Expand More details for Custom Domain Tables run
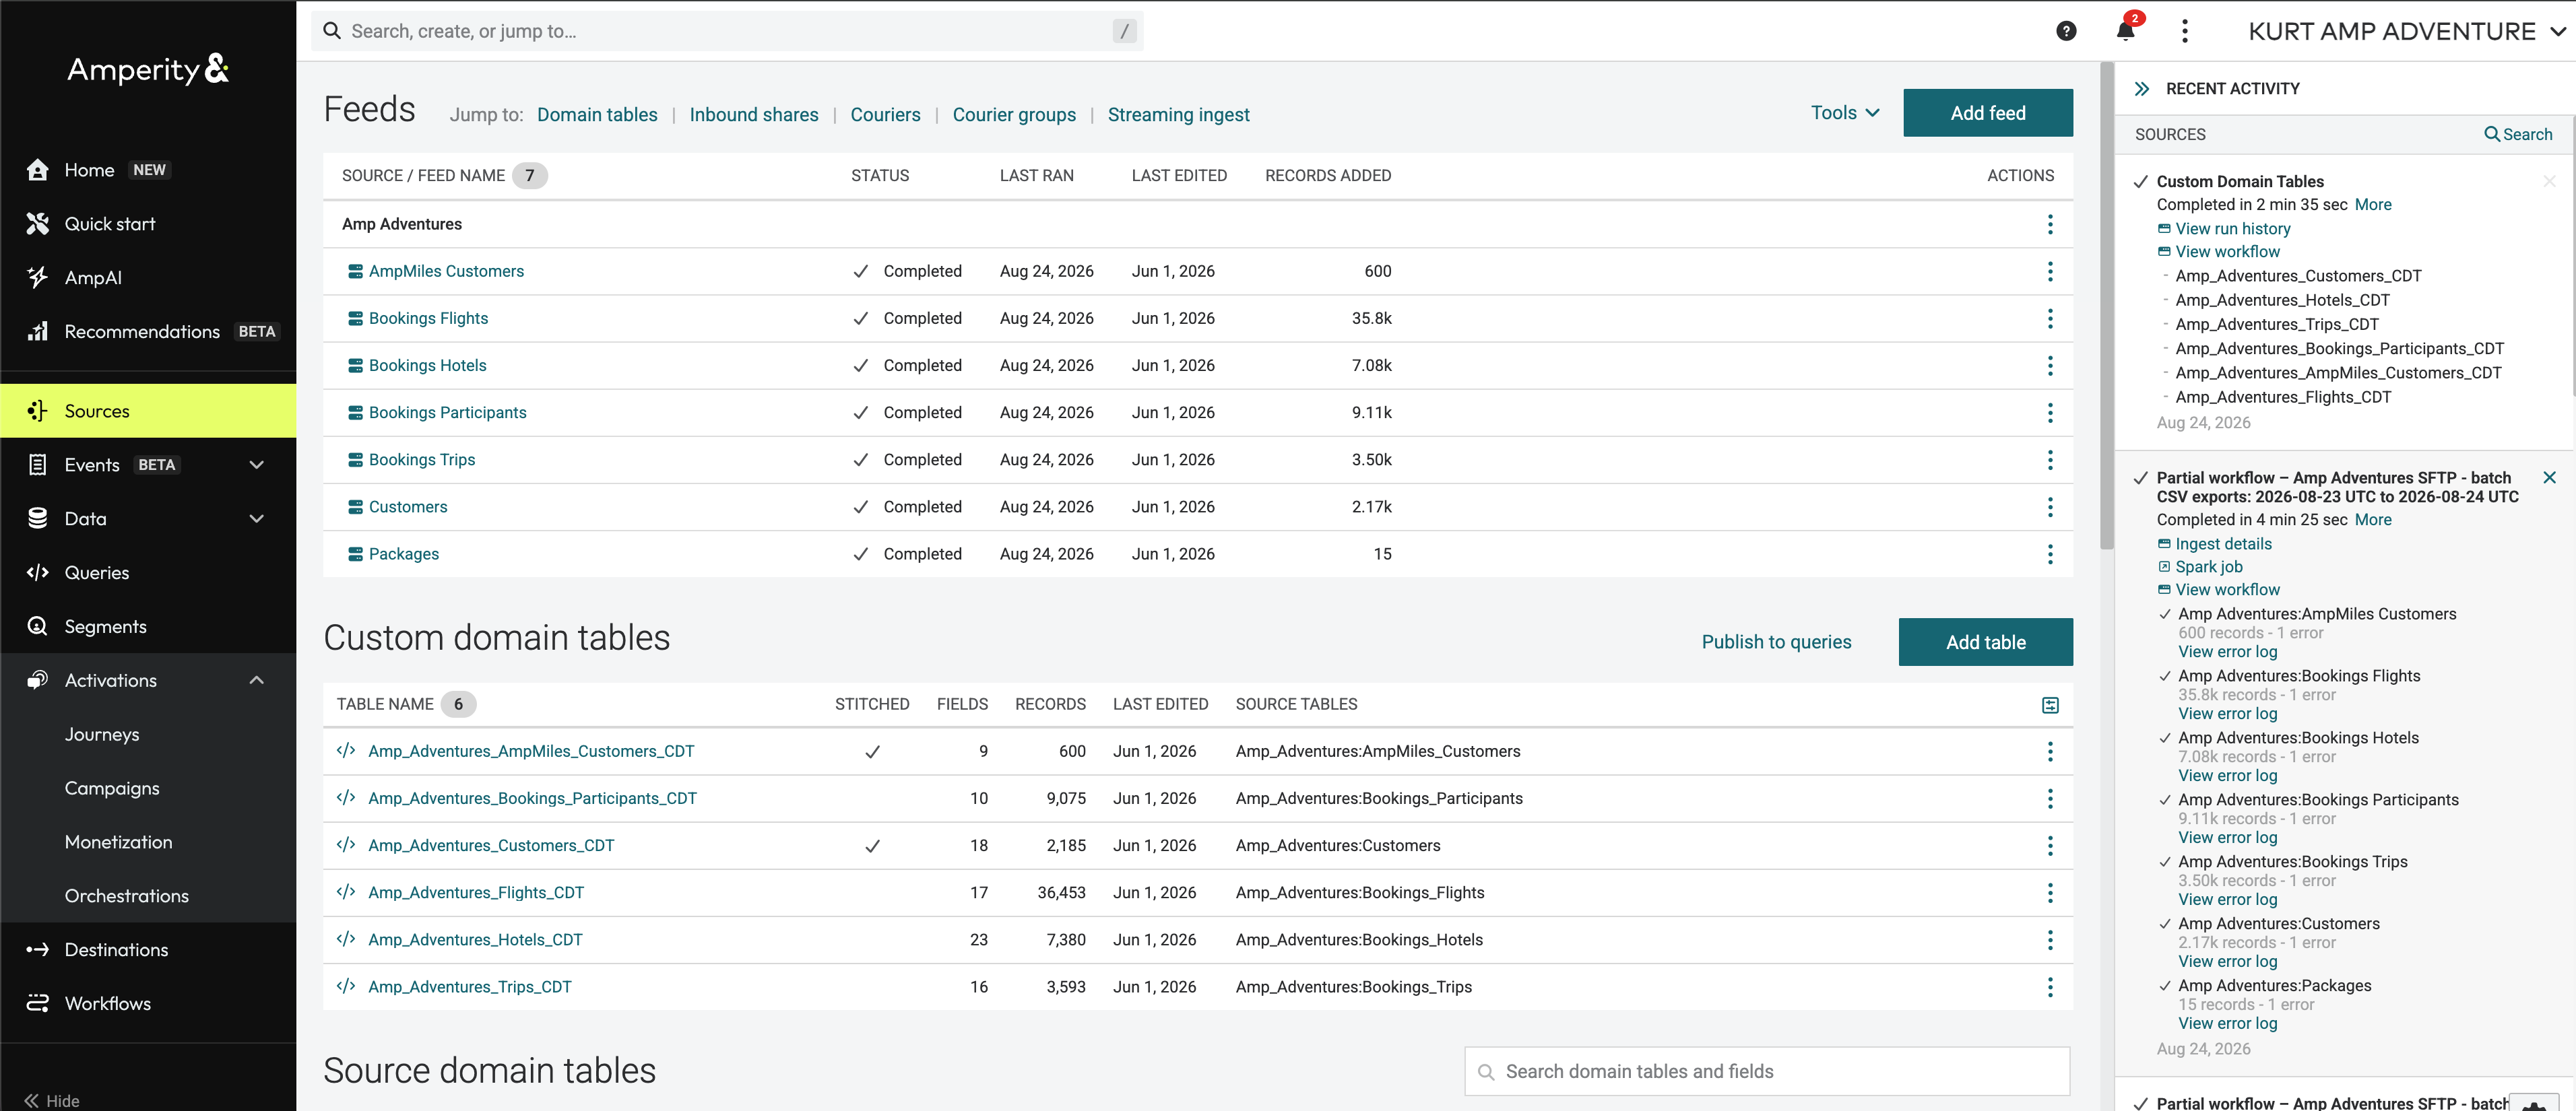 (2373, 205)
